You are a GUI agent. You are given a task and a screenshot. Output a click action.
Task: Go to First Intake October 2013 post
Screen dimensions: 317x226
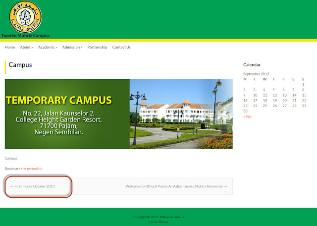point(33,186)
